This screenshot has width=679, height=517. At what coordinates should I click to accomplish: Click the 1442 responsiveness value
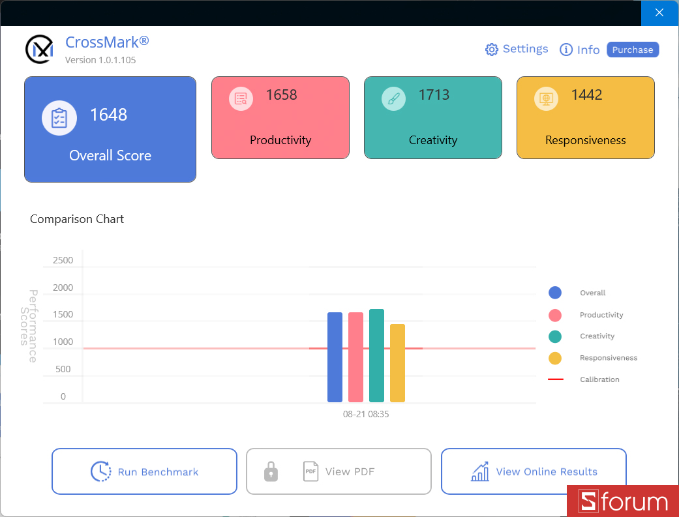coord(587,95)
